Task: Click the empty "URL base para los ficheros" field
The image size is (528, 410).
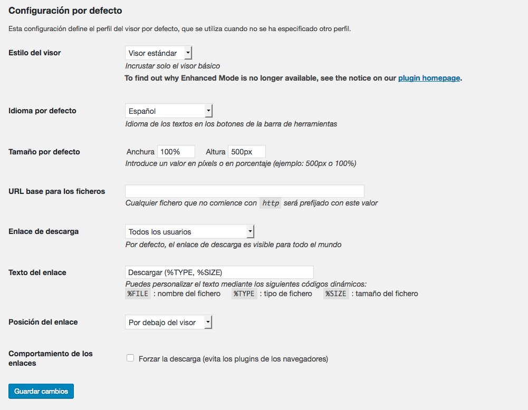Action: point(244,191)
